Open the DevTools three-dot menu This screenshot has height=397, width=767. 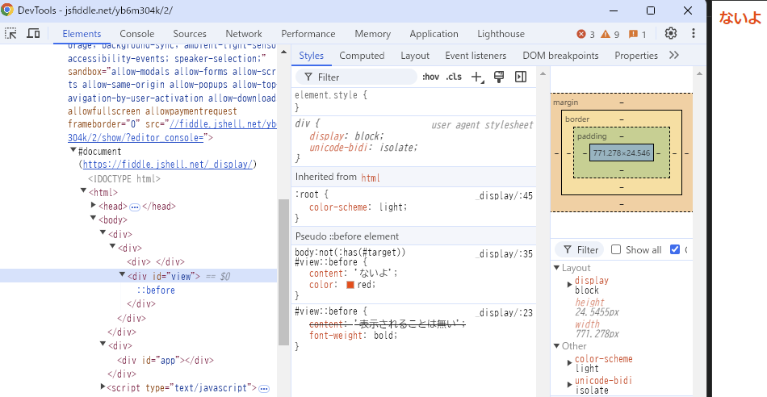pyautogui.click(x=694, y=33)
